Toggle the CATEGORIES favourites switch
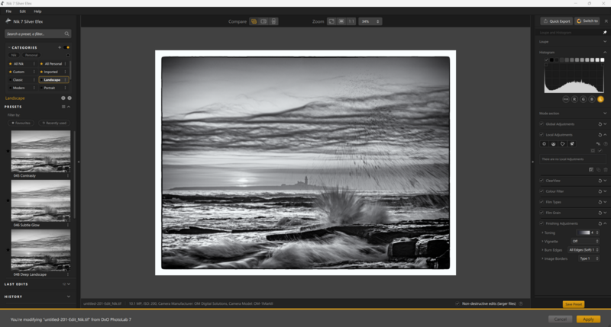611x327 pixels. (66, 47)
